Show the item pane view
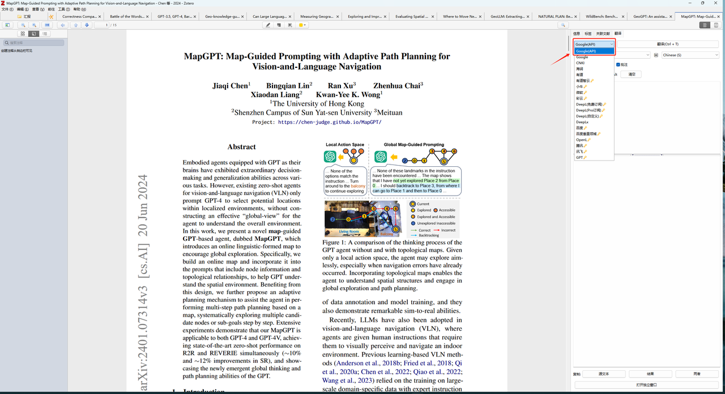 [x=705, y=25]
